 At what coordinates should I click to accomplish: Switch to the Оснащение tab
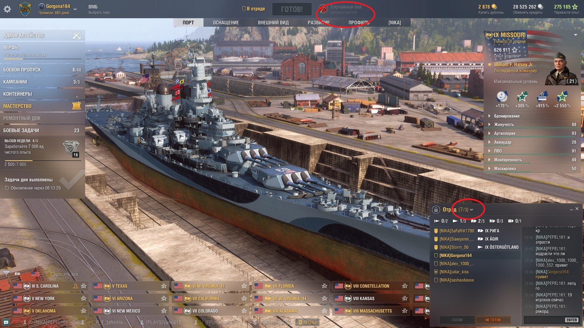click(x=226, y=22)
